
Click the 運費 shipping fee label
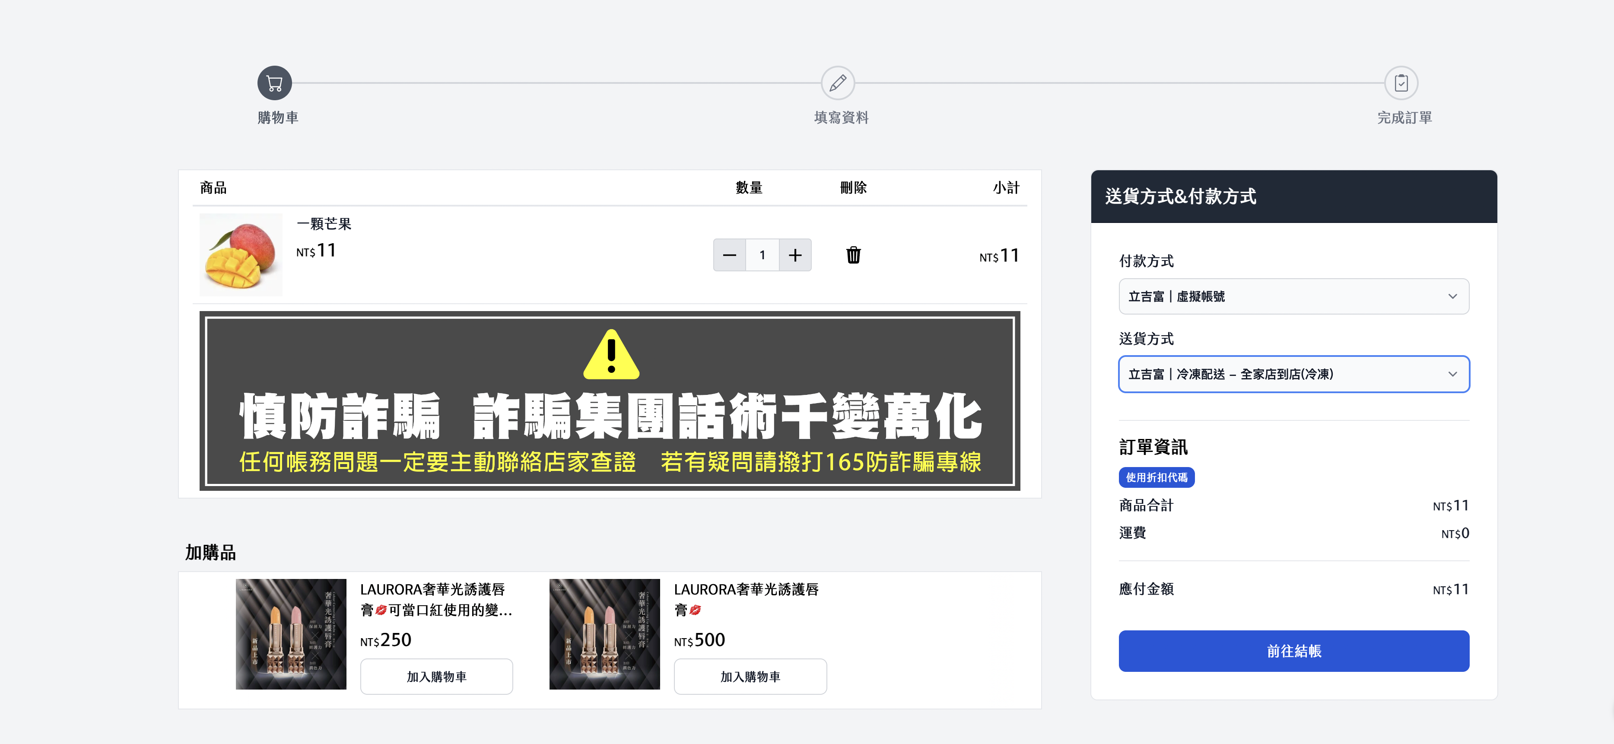point(1132,533)
